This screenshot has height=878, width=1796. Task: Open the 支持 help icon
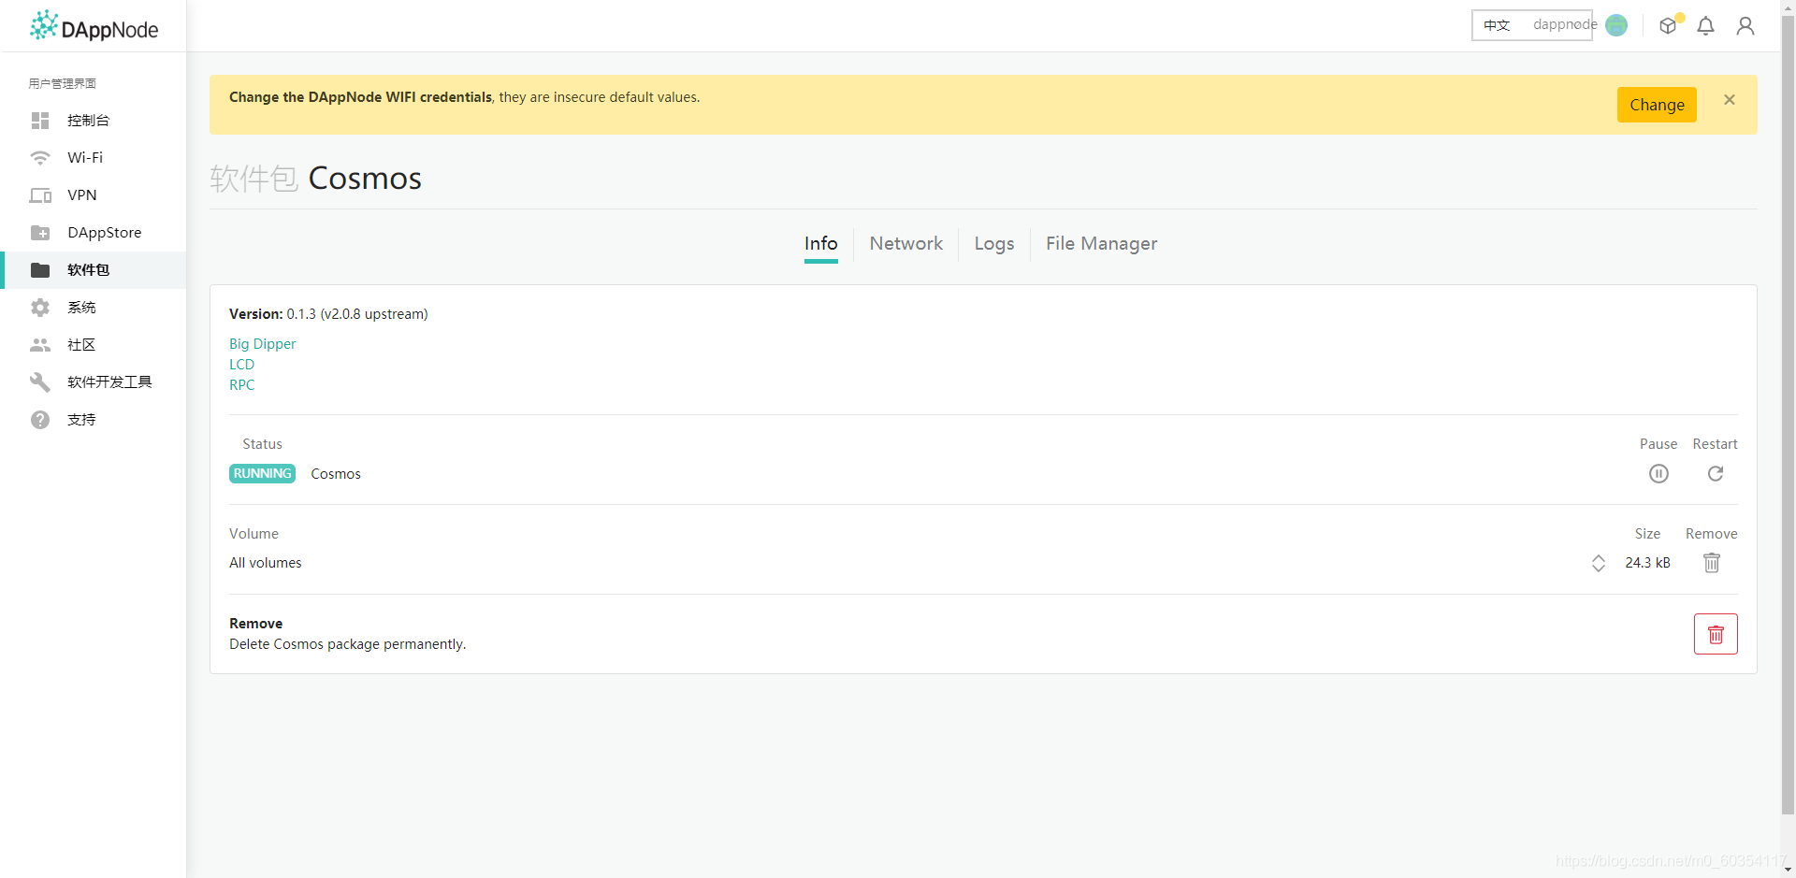point(40,420)
